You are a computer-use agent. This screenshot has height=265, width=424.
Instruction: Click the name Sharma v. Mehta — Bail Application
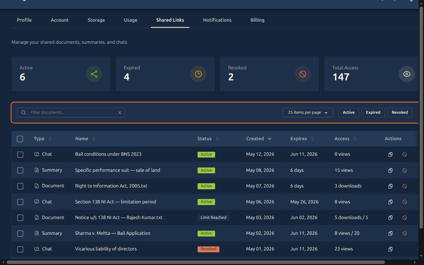113,233
